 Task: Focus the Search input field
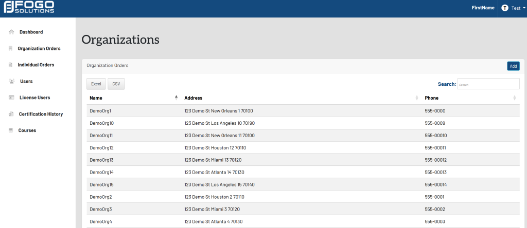pyautogui.click(x=488, y=84)
